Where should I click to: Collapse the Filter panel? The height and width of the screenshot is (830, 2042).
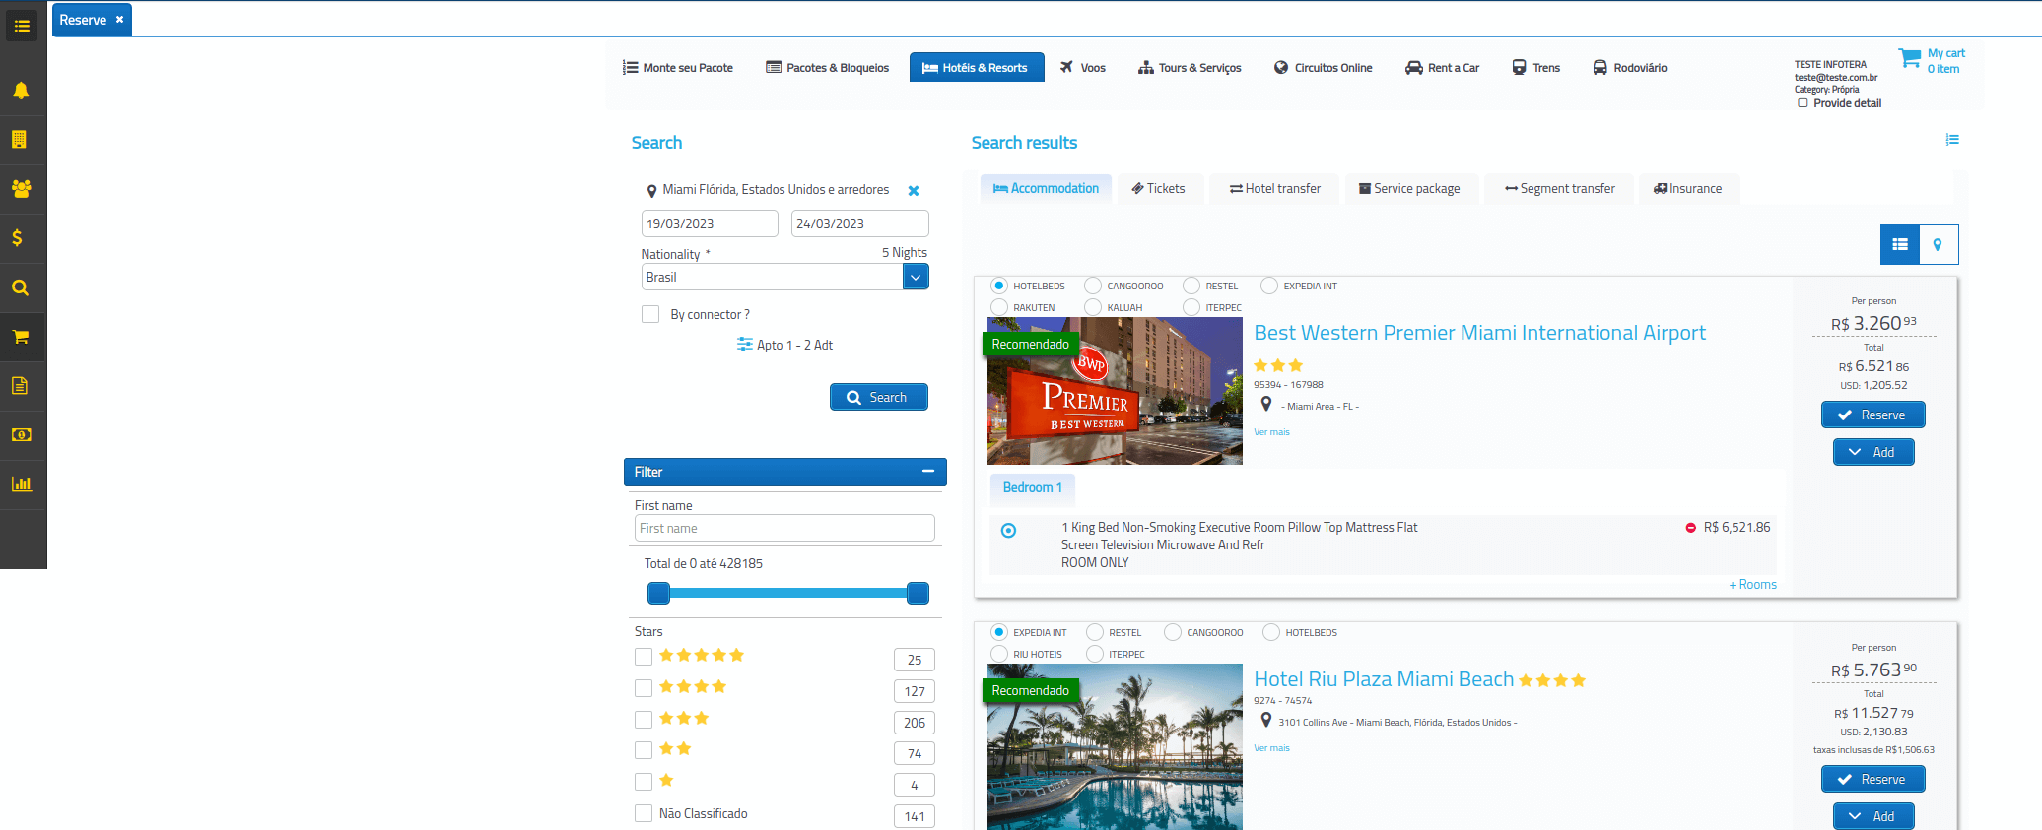click(x=927, y=472)
